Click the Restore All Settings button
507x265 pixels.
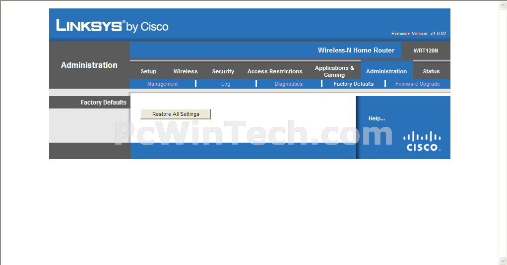pos(176,114)
